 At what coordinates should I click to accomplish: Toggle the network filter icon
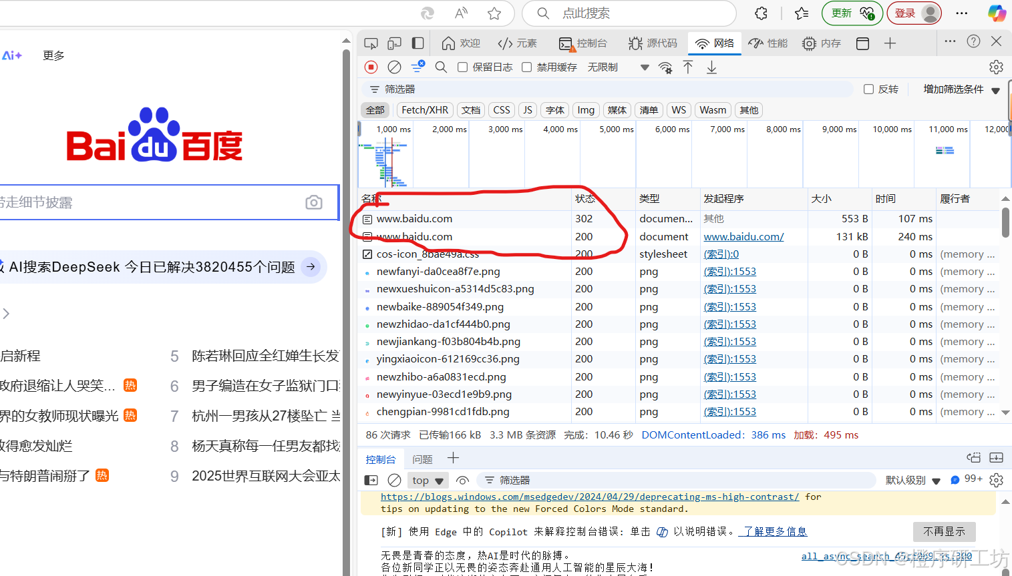coord(418,67)
